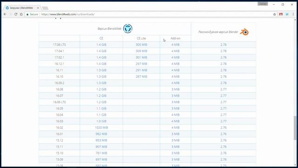This screenshot has width=298, height=168.
Task: Download version 16.05 CE 1.1 GiB
Action: point(102,109)
